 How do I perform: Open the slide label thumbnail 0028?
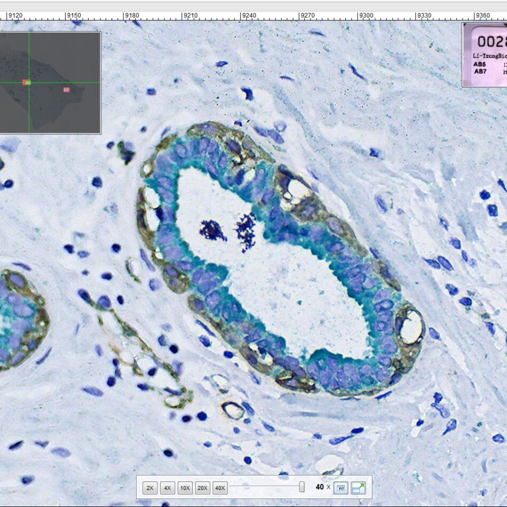(x=485, y=54)
